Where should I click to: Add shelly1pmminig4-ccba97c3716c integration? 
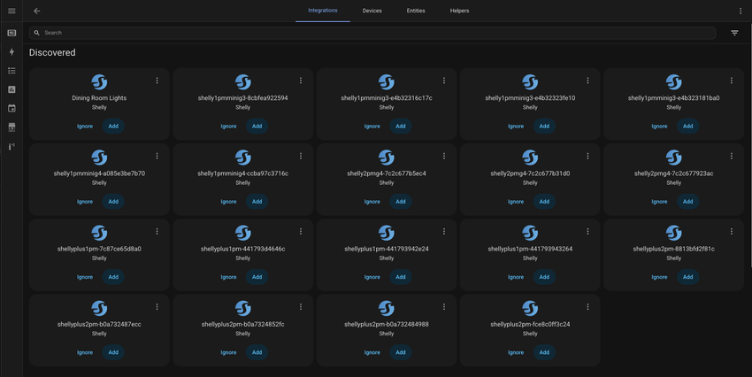[x=257, y=202]
